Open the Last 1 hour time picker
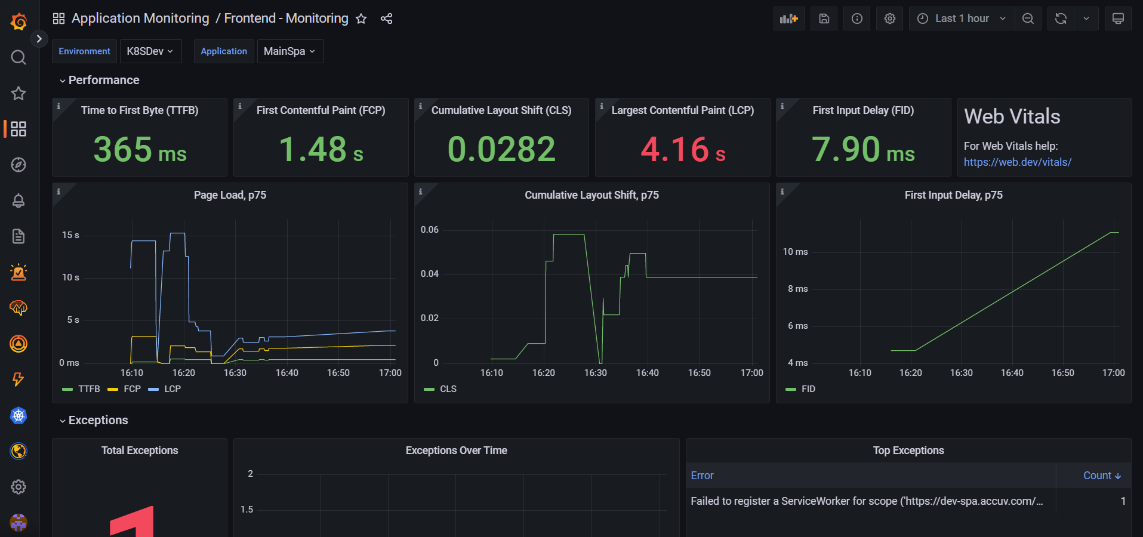Image resolution: width=1143 pixels, height=537 pixels. (x=961, y=18)
